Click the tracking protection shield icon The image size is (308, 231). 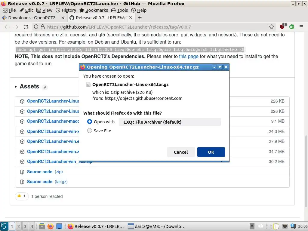click(36, 27)
